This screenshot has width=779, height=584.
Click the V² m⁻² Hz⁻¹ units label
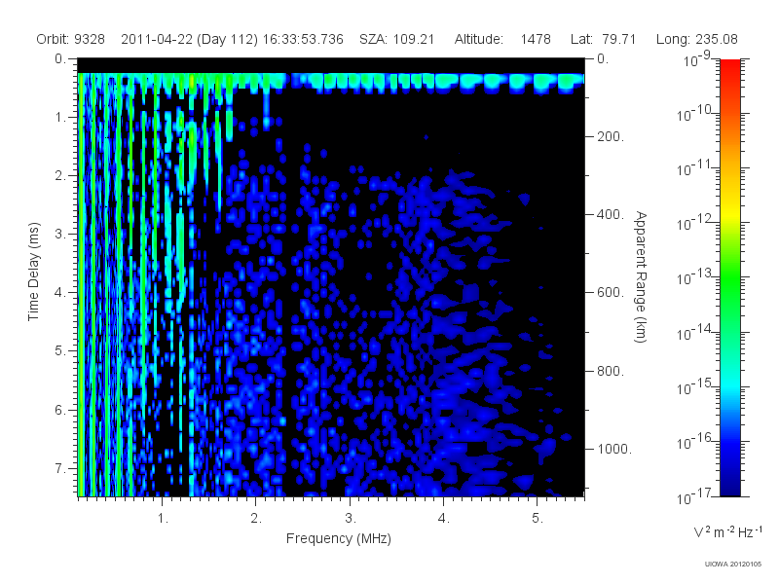pos(727,531)
